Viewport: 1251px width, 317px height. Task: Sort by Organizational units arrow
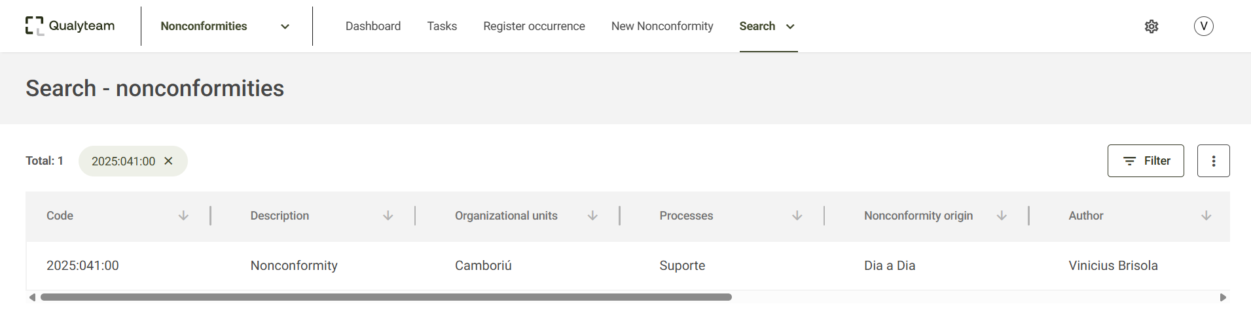[592, 216]
